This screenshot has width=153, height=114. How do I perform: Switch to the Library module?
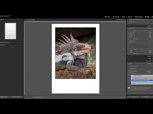click(x=107, y=17)
